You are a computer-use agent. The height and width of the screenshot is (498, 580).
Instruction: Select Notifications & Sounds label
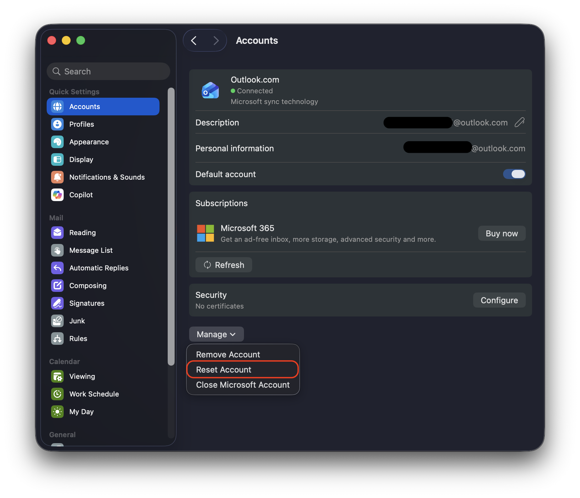pyautogui.click(x=107, y=177)
